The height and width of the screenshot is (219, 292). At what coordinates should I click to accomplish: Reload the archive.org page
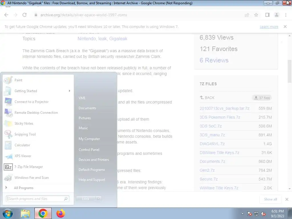pos(25,15)
